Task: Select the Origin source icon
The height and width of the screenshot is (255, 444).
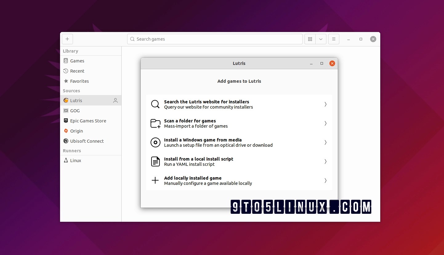Action: (66, 131)
